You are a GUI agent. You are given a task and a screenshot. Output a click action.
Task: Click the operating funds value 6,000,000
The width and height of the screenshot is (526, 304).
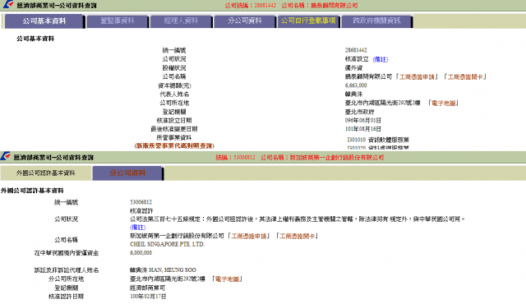141,253
